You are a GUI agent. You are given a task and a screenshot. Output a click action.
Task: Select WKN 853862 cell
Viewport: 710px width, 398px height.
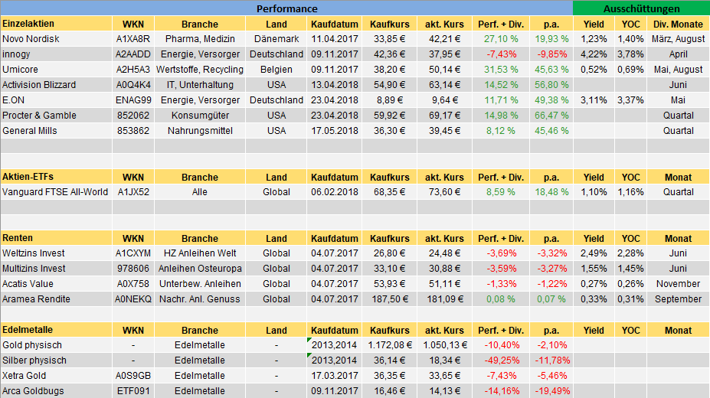tap(133, 131)
